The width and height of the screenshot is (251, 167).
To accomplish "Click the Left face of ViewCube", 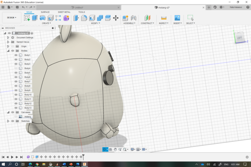I will pyautogui.click(x=240, y=37).
